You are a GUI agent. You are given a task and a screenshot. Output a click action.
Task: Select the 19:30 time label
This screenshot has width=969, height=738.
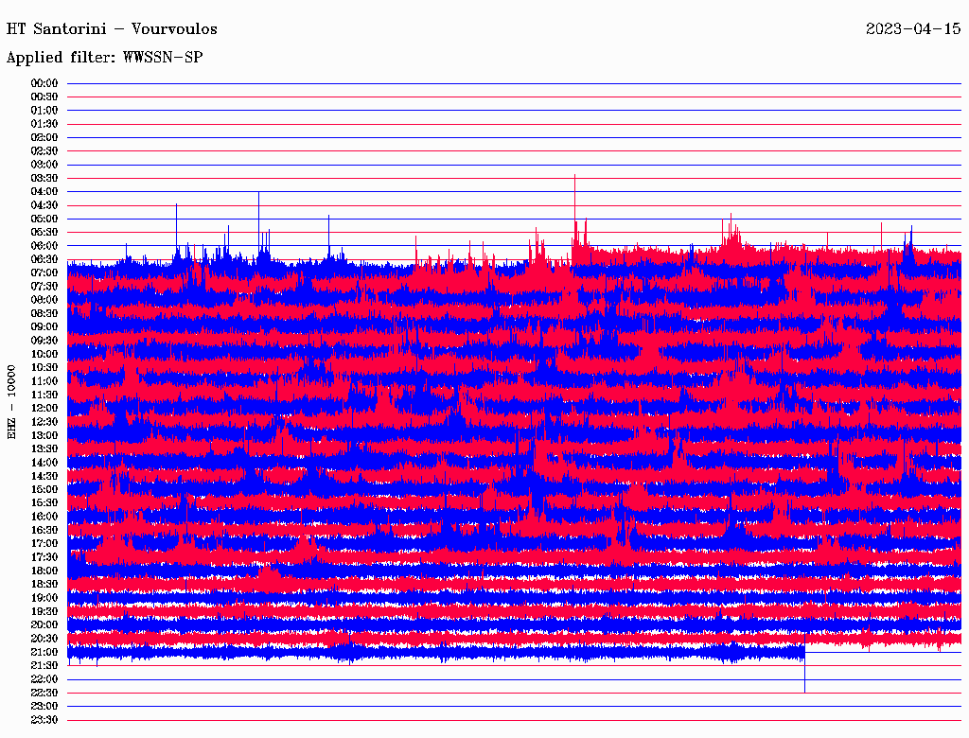(x=44, y=611)
